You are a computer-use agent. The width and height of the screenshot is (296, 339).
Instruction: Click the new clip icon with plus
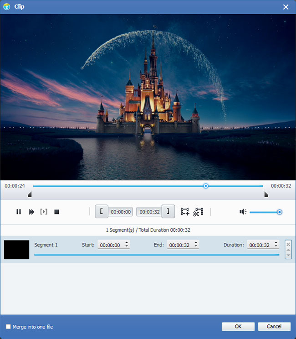(185, 211)
